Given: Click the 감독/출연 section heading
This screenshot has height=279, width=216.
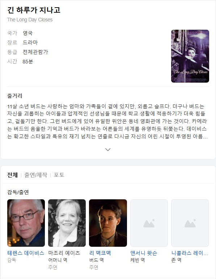Looking at the screenshot, I should 18,192.
